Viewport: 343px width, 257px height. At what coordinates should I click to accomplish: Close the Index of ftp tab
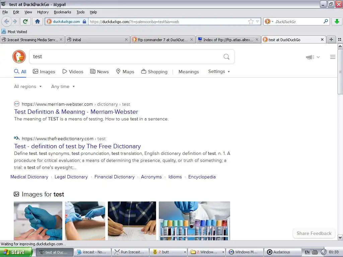pos(257,39)
